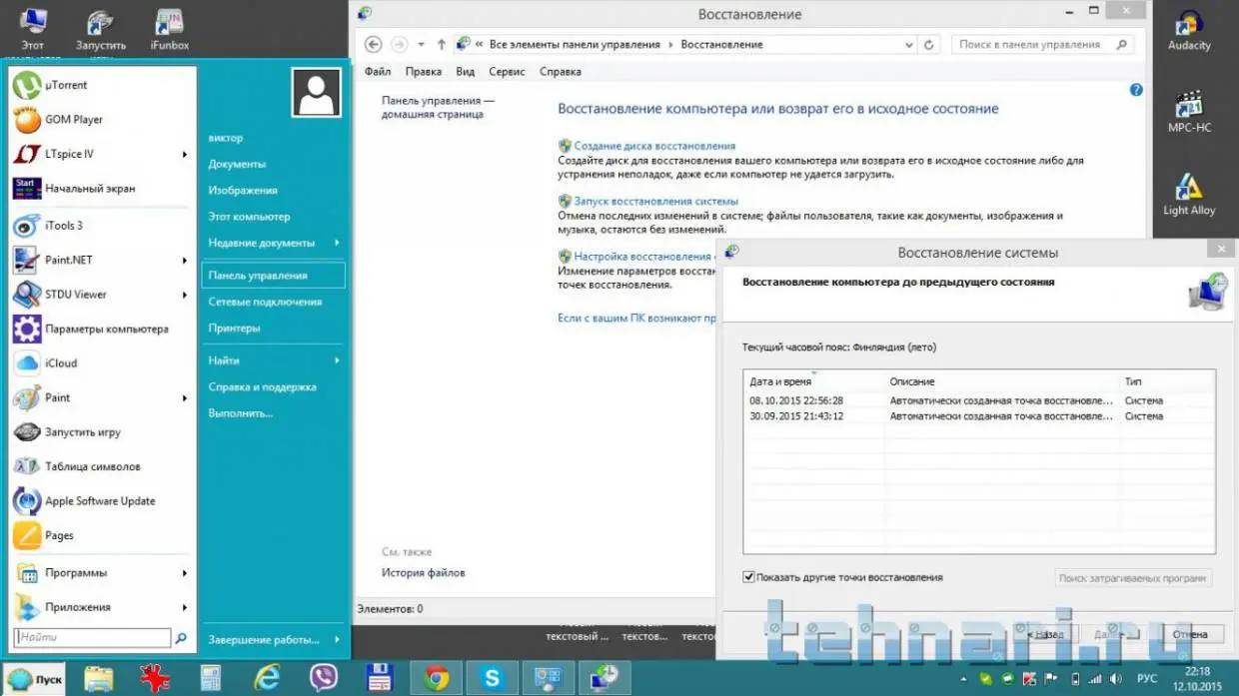Click Панель управления домашняя страница link
Screen dimensions: 1239x696
click(438, 108)
